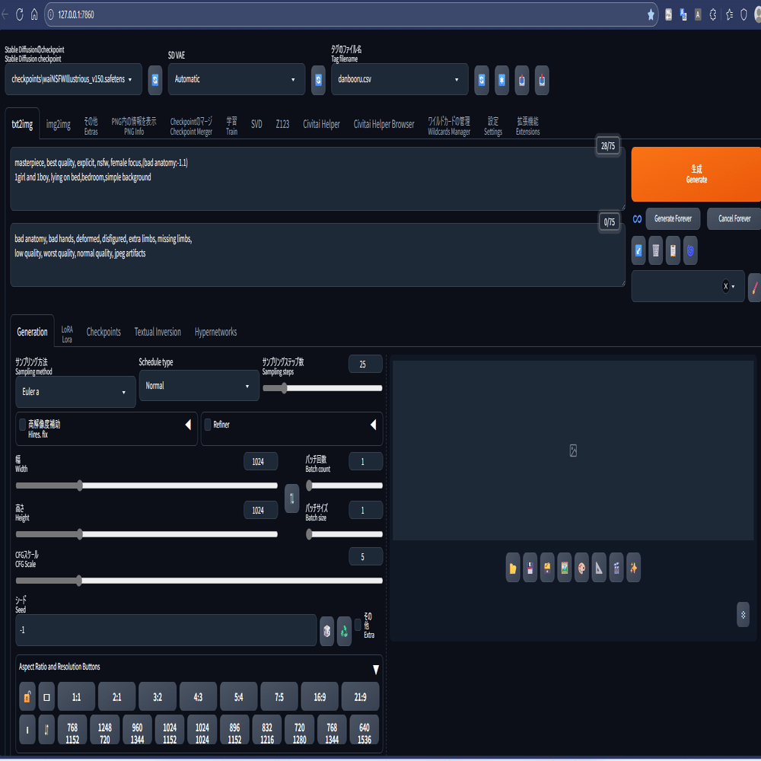Collapse Aspect Ratio and Resolution Buttons panel
This screenshot has width=761, height=761.
pos(376,670)
